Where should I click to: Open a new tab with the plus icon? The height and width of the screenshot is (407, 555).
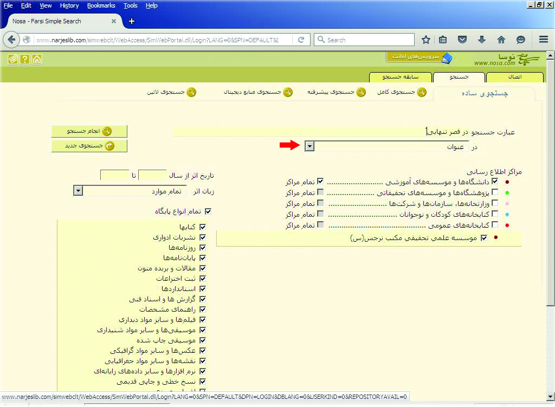coord(132,21)
